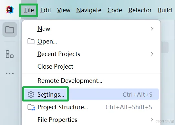175x125 pixels.
Task: Expand the File Properties submenu arrow
Action: coord(152,120)
